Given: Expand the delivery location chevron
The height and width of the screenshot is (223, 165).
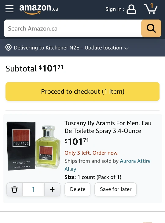Looking at the screenshot, I should click(126, 48).
